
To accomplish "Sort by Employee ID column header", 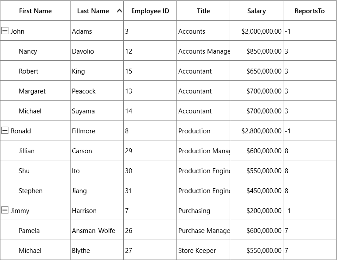I will (150, 11).
